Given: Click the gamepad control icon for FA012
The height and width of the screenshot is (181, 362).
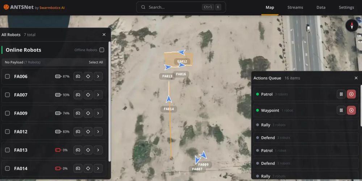Looking at the screenshot, I should click(x=78, y=132).
